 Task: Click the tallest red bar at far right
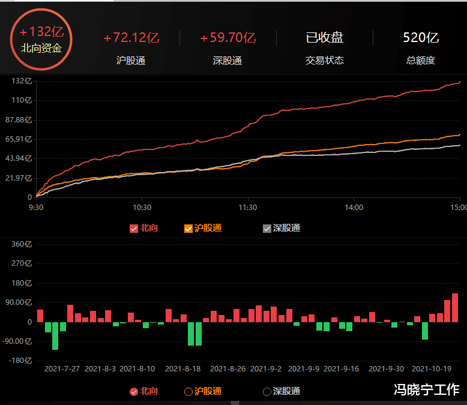pyautogui.click(x=455, y=308)
